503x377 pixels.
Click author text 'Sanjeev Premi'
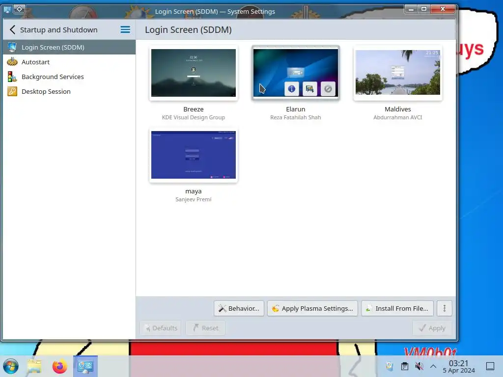(194, 199)
